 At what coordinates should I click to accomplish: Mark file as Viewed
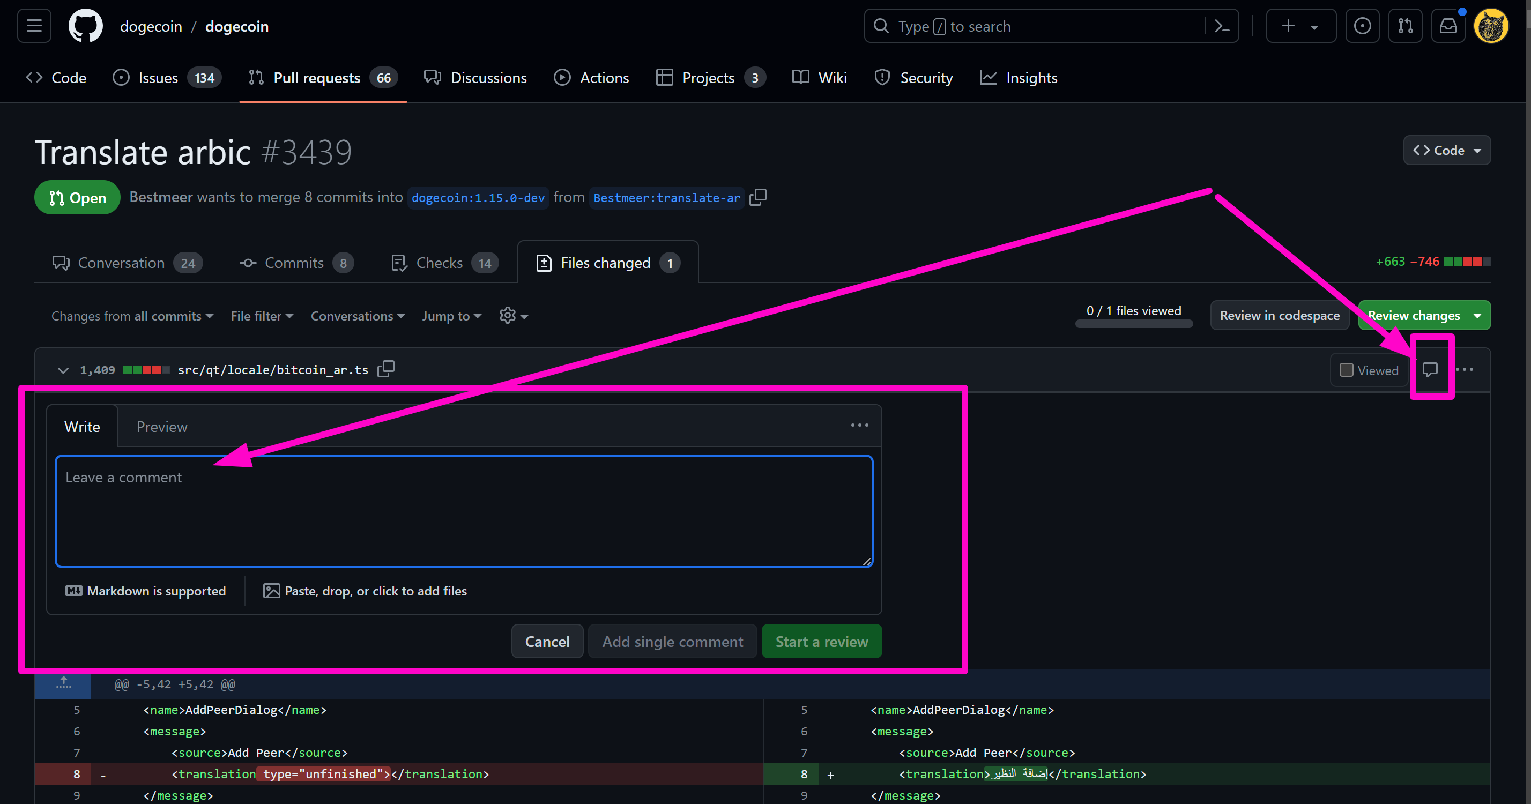pos(1369,370)
